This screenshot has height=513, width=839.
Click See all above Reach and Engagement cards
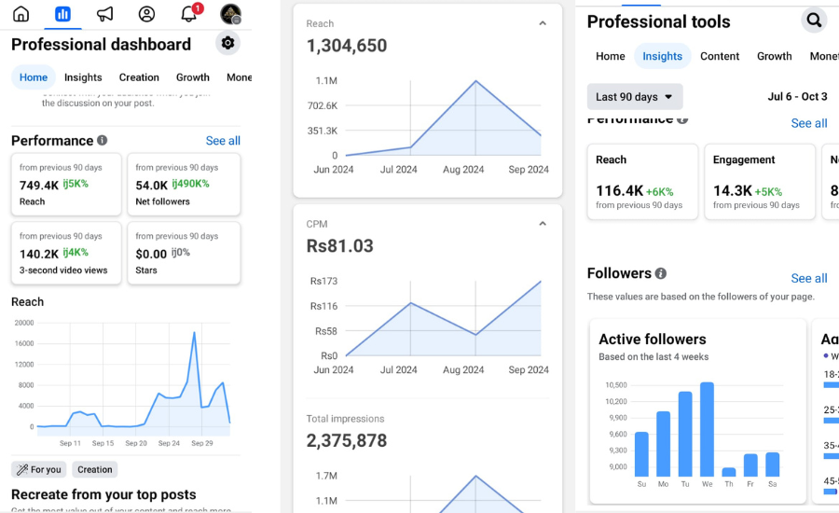pyautogui.click(x=809, y=123)
